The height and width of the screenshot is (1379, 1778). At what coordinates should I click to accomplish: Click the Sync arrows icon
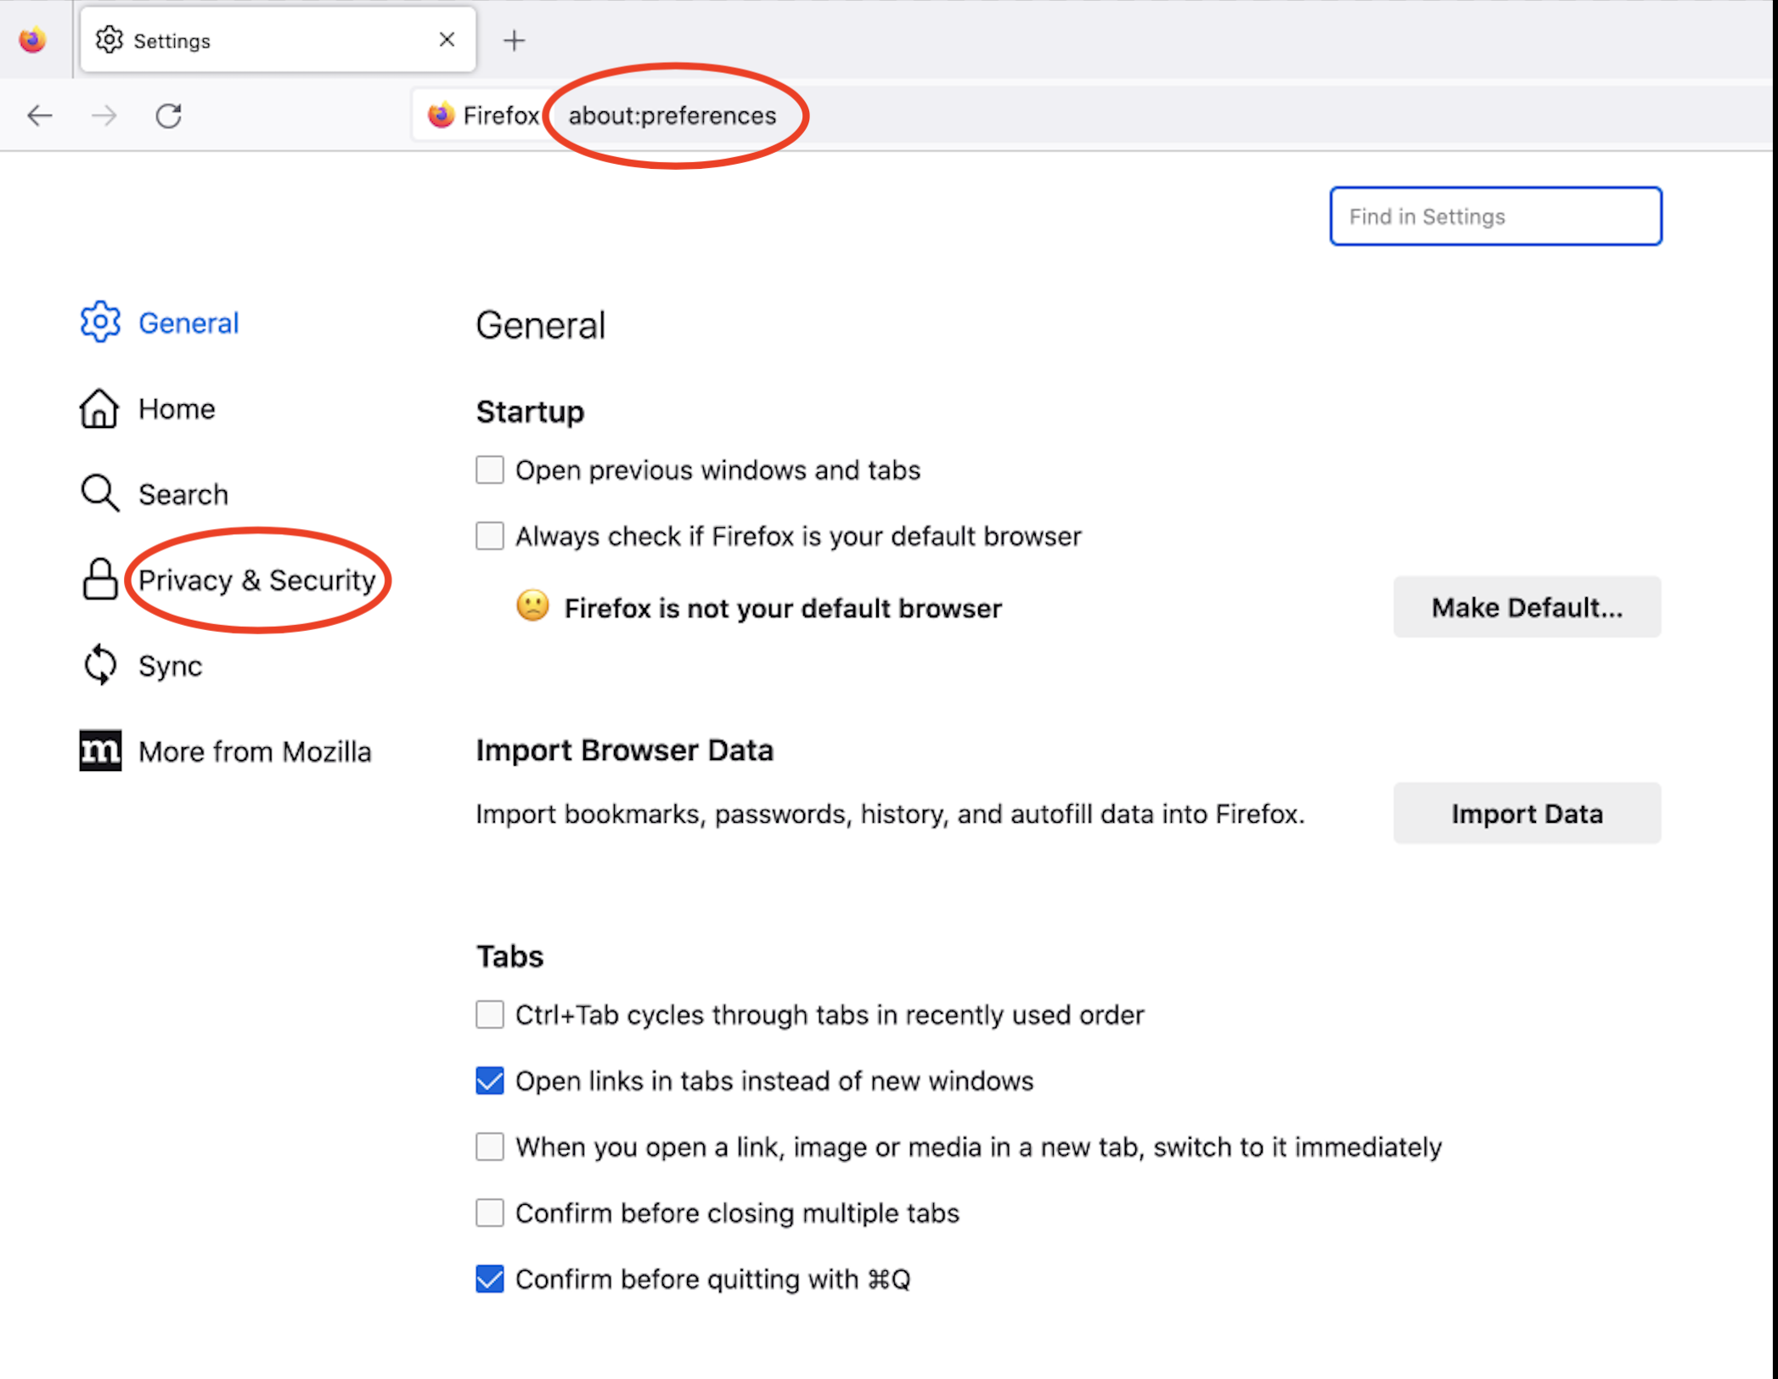click(99, 665)
